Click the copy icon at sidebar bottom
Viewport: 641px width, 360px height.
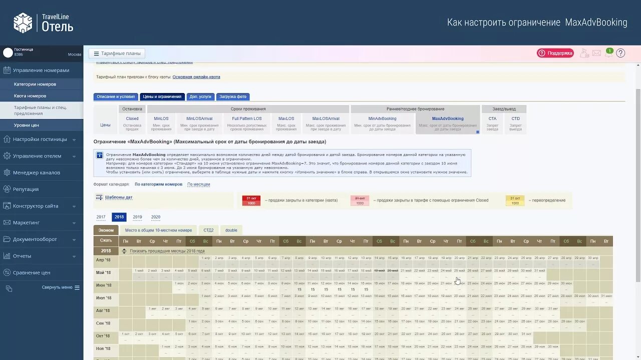[x=9, y=288]
